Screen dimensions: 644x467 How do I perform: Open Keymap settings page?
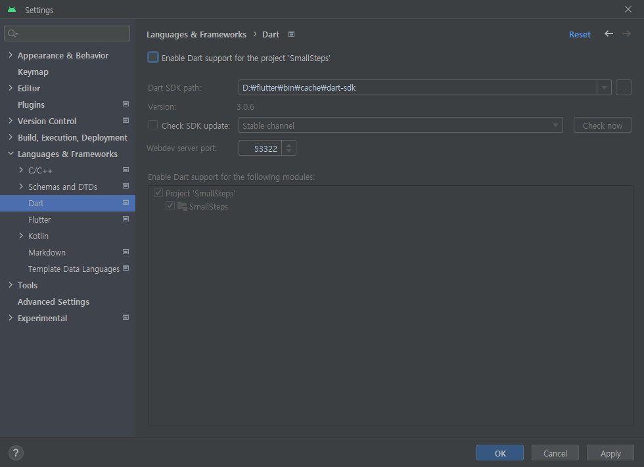34,72
